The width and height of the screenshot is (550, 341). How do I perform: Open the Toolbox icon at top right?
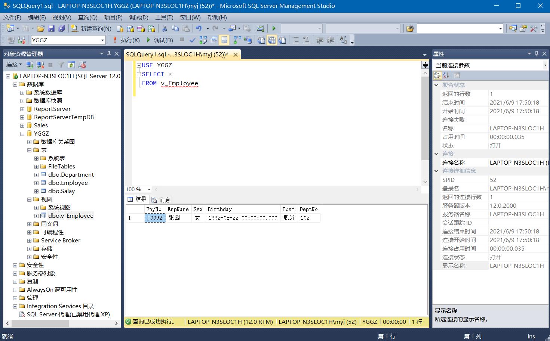534,28
